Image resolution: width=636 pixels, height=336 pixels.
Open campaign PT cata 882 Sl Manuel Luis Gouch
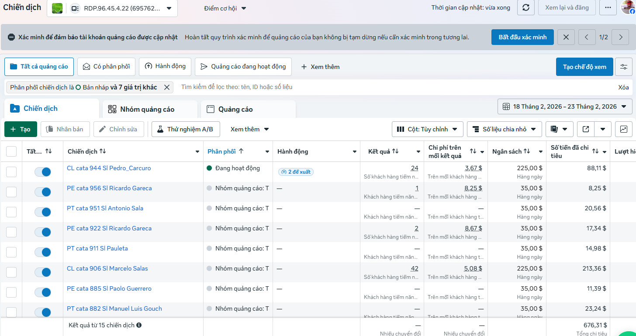tap(114, 309)
